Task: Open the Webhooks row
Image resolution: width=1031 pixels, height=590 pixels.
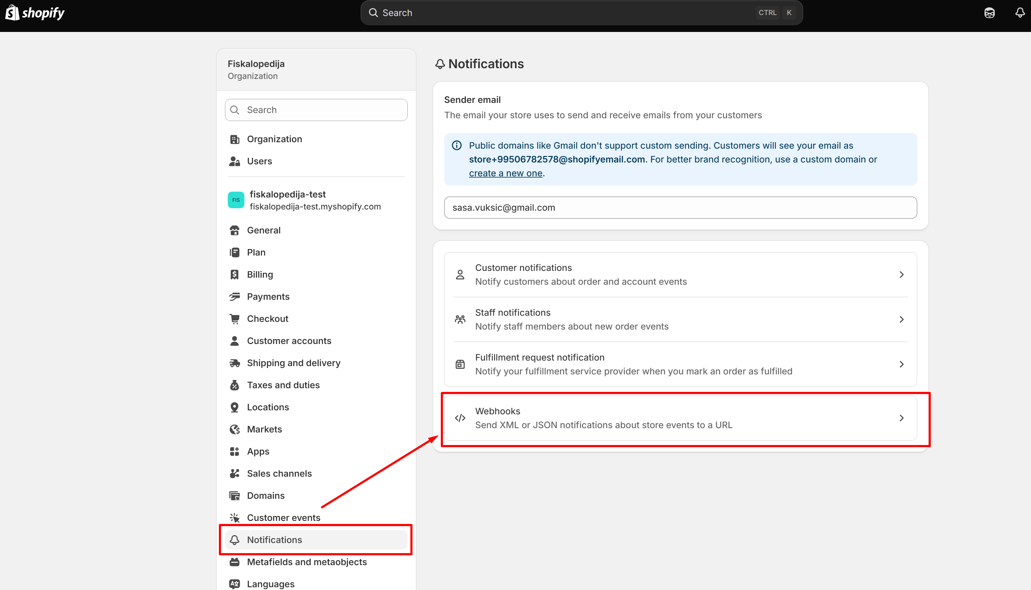Action: [681, 418]
